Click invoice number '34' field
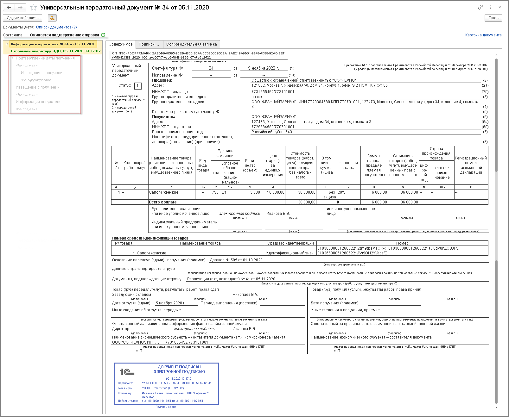509x417 pixels. pyautogui.click(x=211, y=68)
